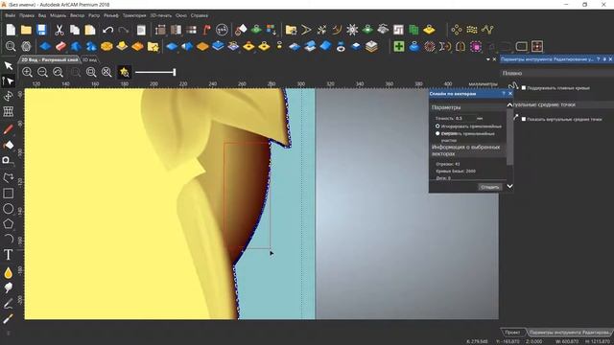Click the Undo arrow in the toolbar

107,30
